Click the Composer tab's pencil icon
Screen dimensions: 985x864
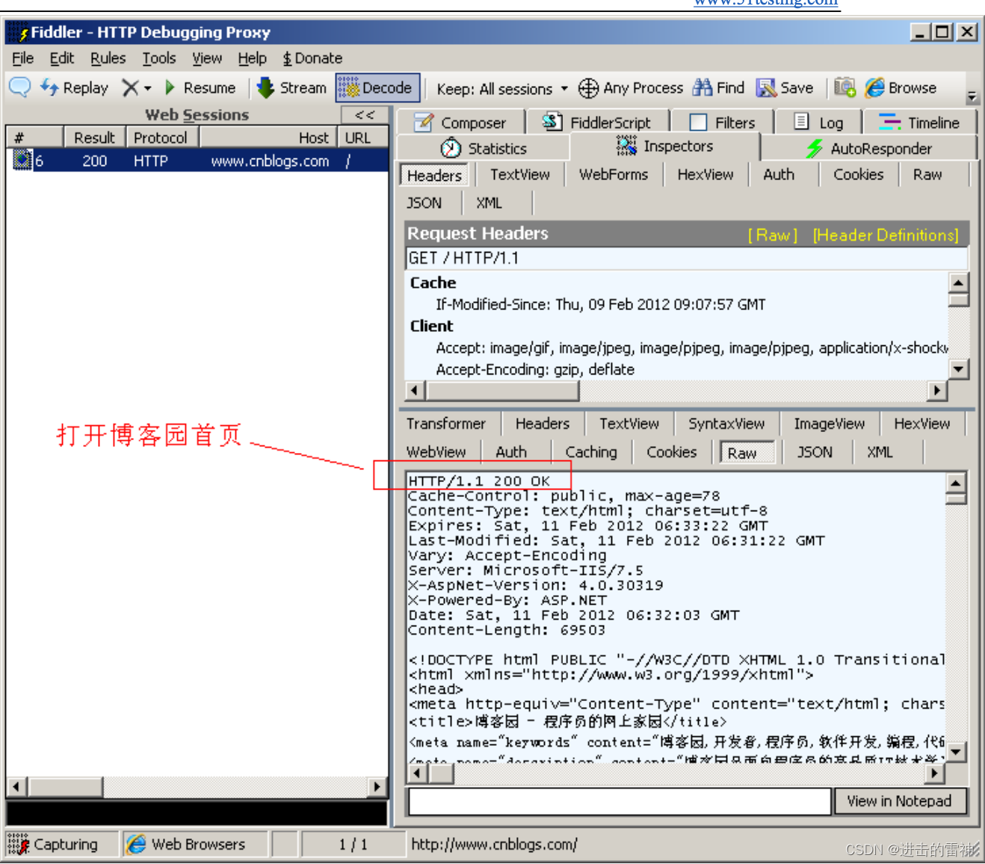click(x=424, y=121)
